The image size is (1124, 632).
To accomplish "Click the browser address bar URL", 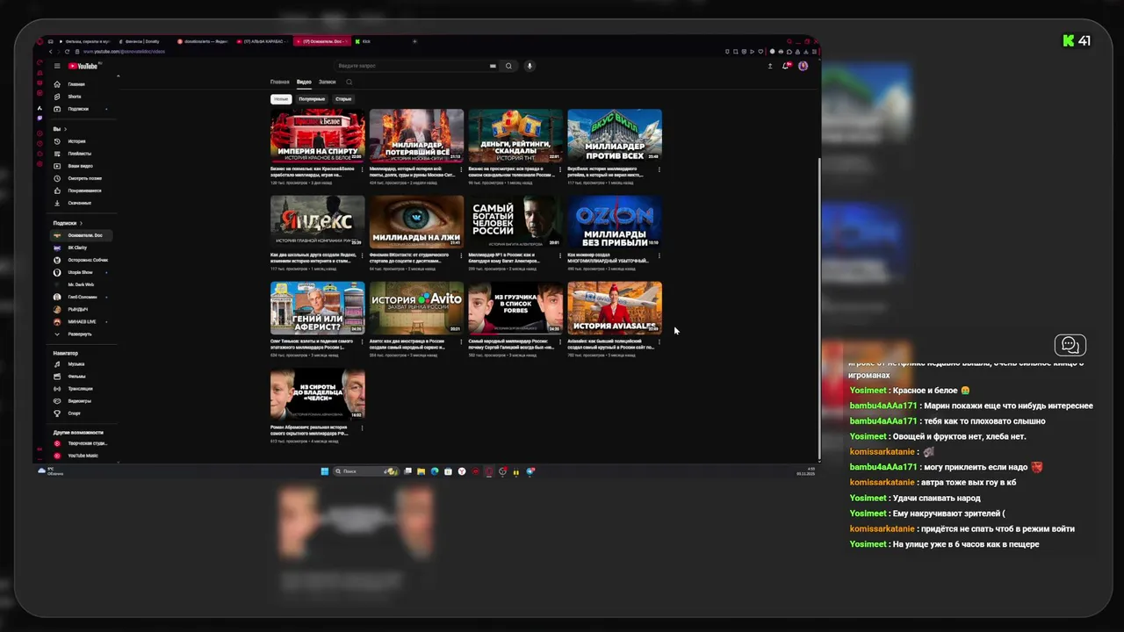I will [124, 52].
